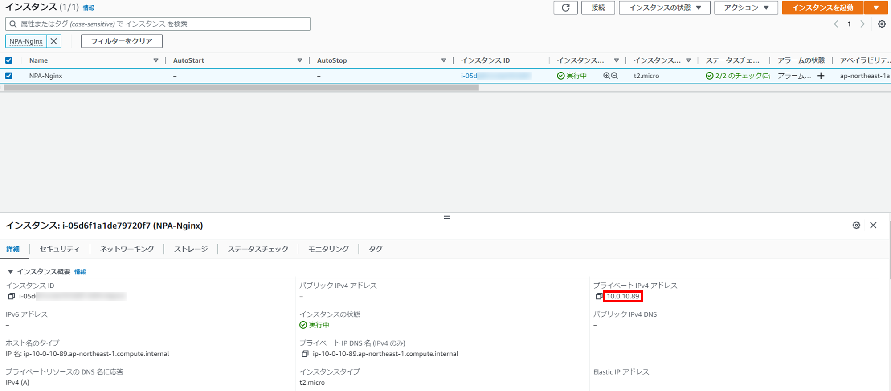The image size is (891, 391).
Task: Switch to the ストレージ tab
Action: tap(191, 249)
